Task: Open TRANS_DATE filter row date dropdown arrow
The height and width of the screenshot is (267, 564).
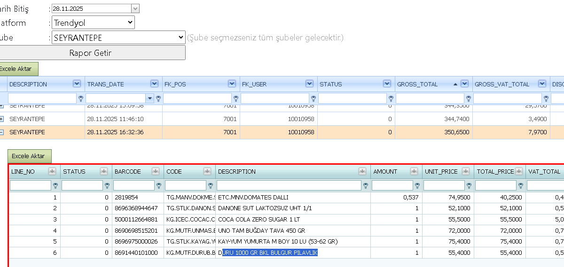Action: pyautogui.click(x=150, y=99)
